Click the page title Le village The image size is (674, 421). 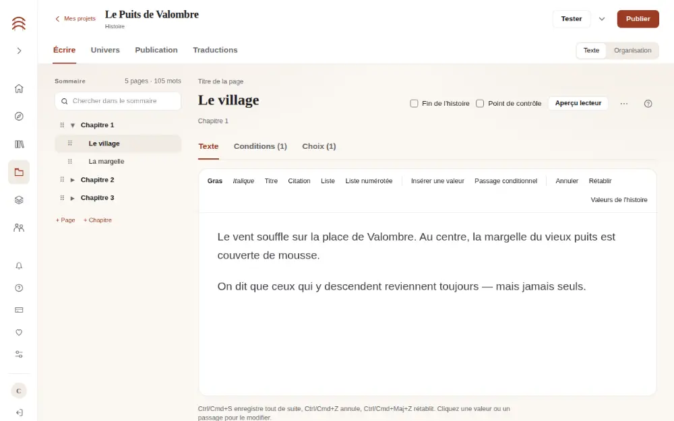[228, 100]
